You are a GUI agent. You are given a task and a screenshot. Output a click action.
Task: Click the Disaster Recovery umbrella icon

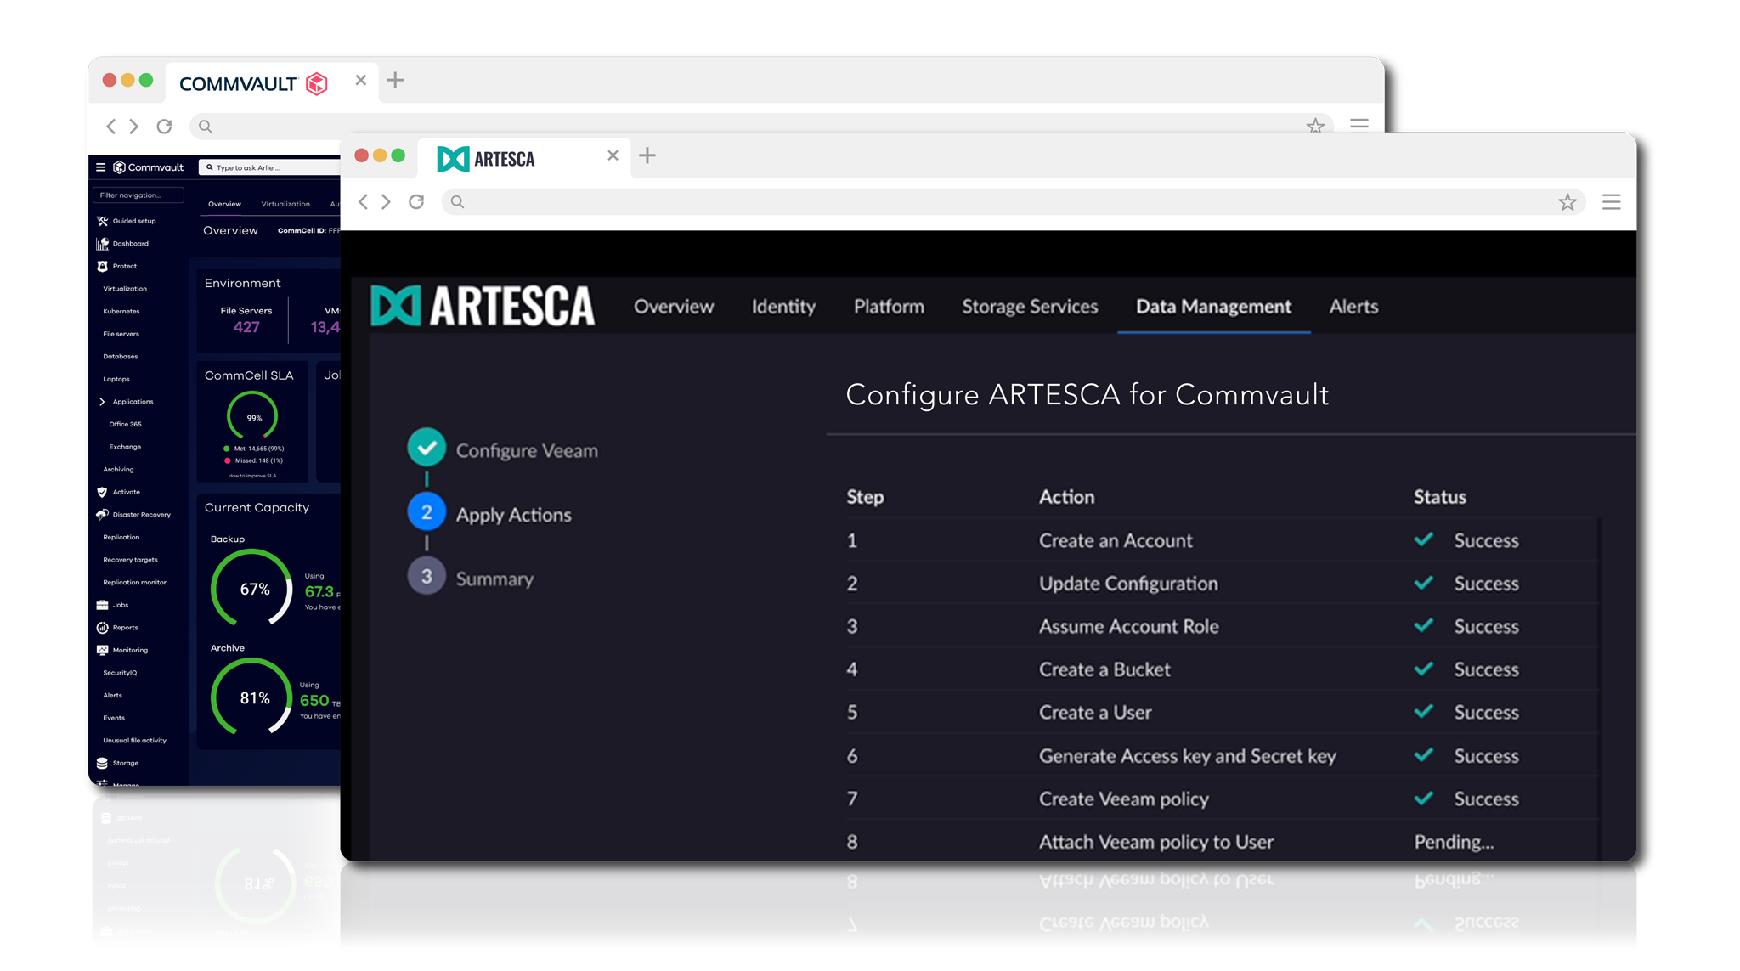tap(103, 515)
